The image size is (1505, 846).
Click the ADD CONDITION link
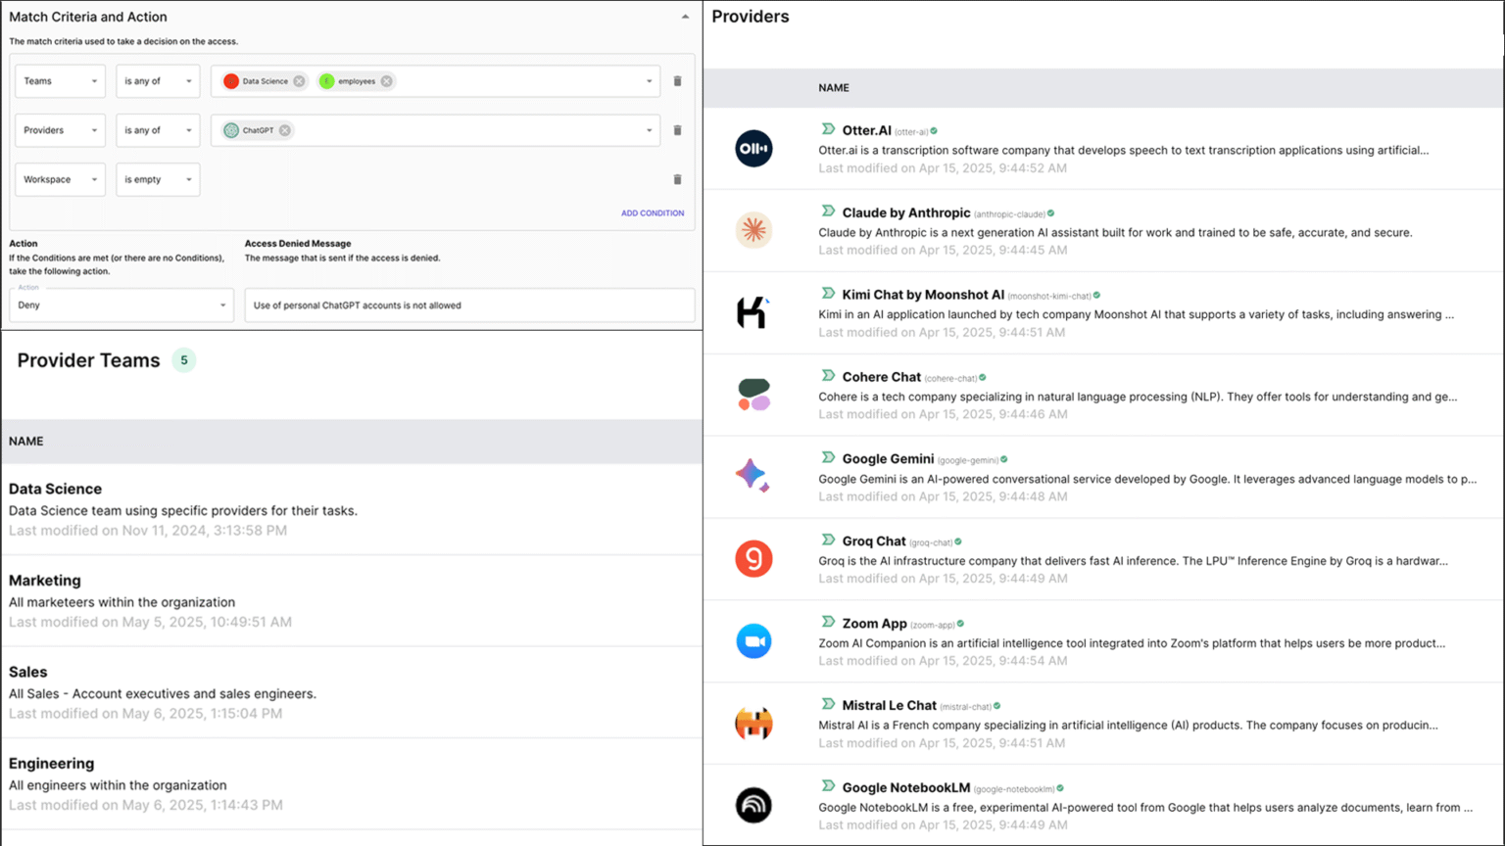653,213
